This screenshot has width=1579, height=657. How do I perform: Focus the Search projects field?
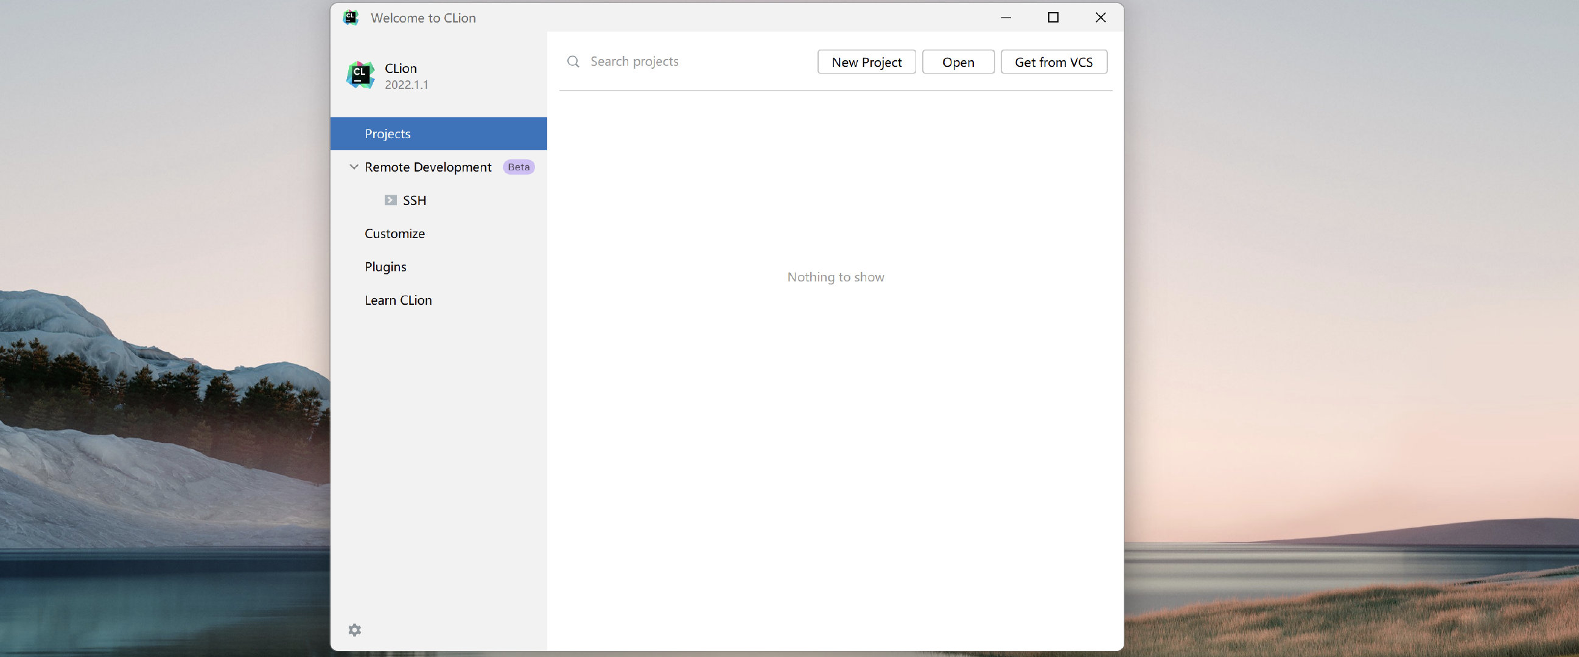693,61
